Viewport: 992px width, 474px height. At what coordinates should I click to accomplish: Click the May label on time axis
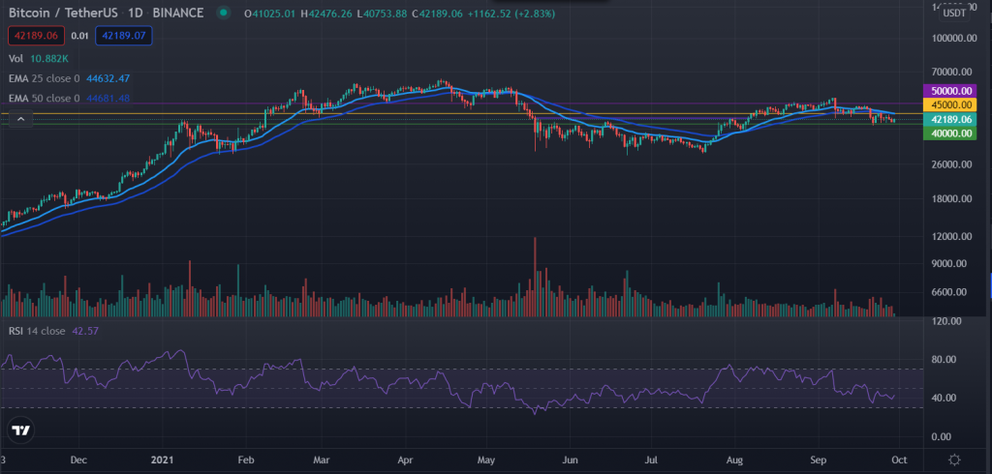tap(486, 459)
